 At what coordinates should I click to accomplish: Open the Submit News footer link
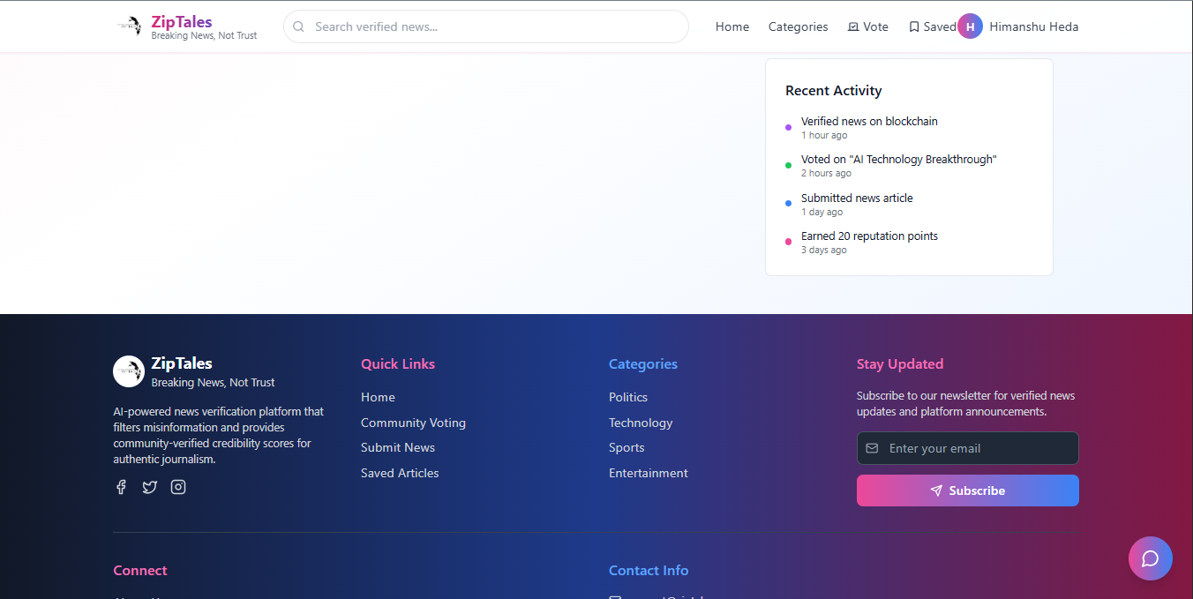coord(398,447)
